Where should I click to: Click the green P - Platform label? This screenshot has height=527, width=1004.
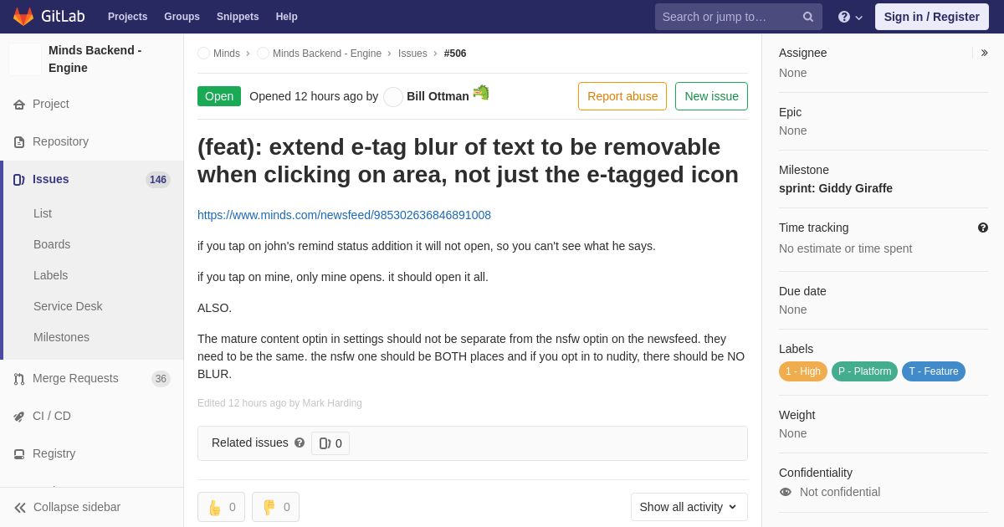[x=864, y=371]
